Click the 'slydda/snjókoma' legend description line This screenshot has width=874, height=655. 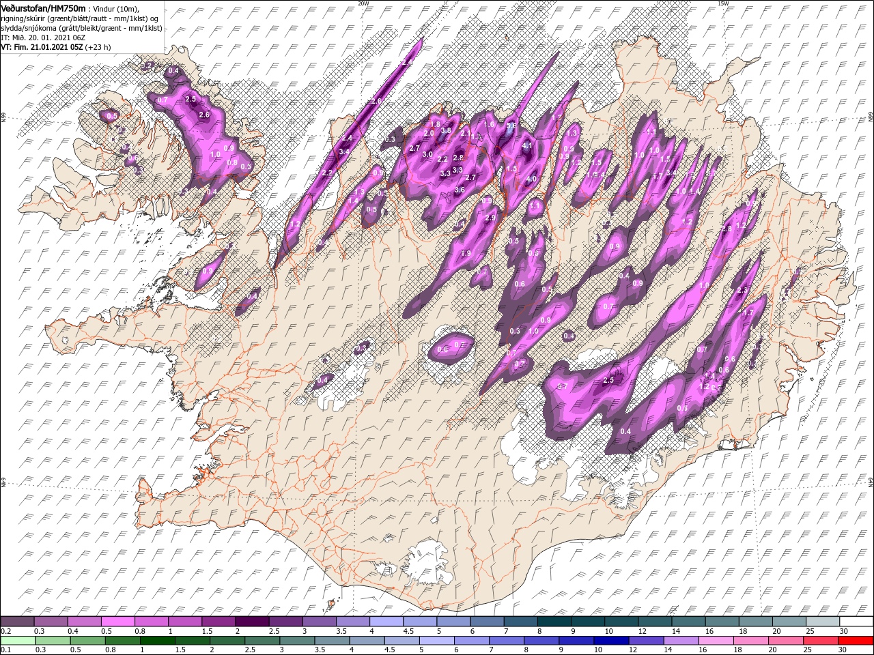click(x=81, y=28)
